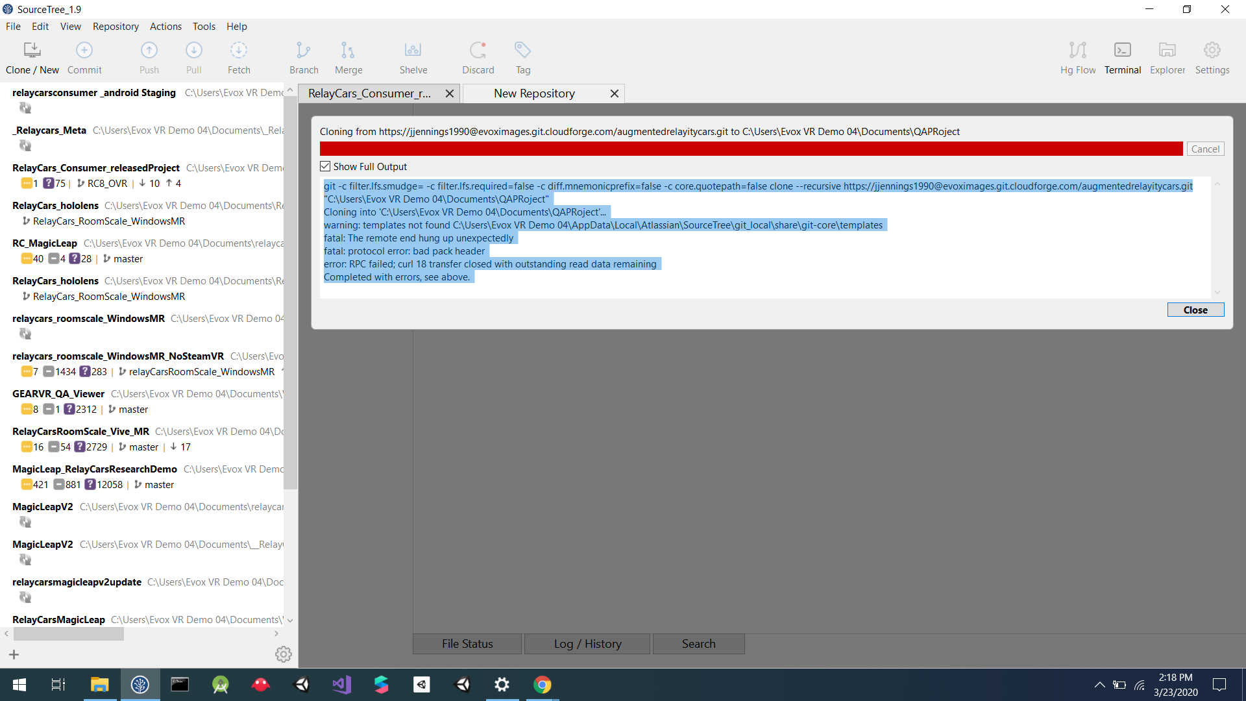Open the Search view tab

[x=698, y=644]
